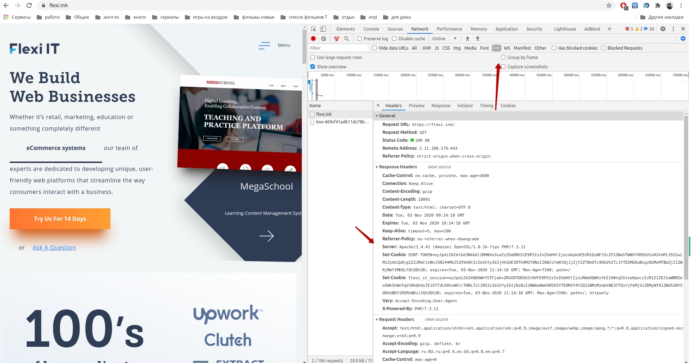Show more DevTools tabs chevron
The height and width of the screenshot is (363, 691).
coord(609,29)
